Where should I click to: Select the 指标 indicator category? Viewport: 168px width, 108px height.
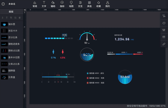pos(62,4)
